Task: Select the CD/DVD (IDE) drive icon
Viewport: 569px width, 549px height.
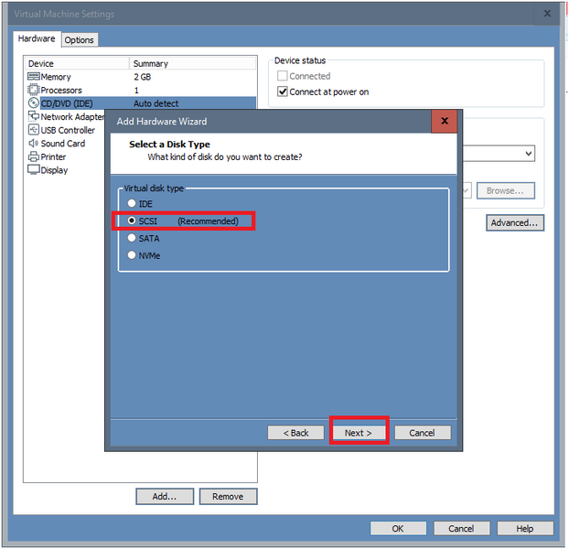Action: [34, 103]
